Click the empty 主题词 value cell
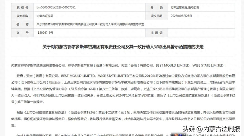244x136 pixels. pos(201,33)
